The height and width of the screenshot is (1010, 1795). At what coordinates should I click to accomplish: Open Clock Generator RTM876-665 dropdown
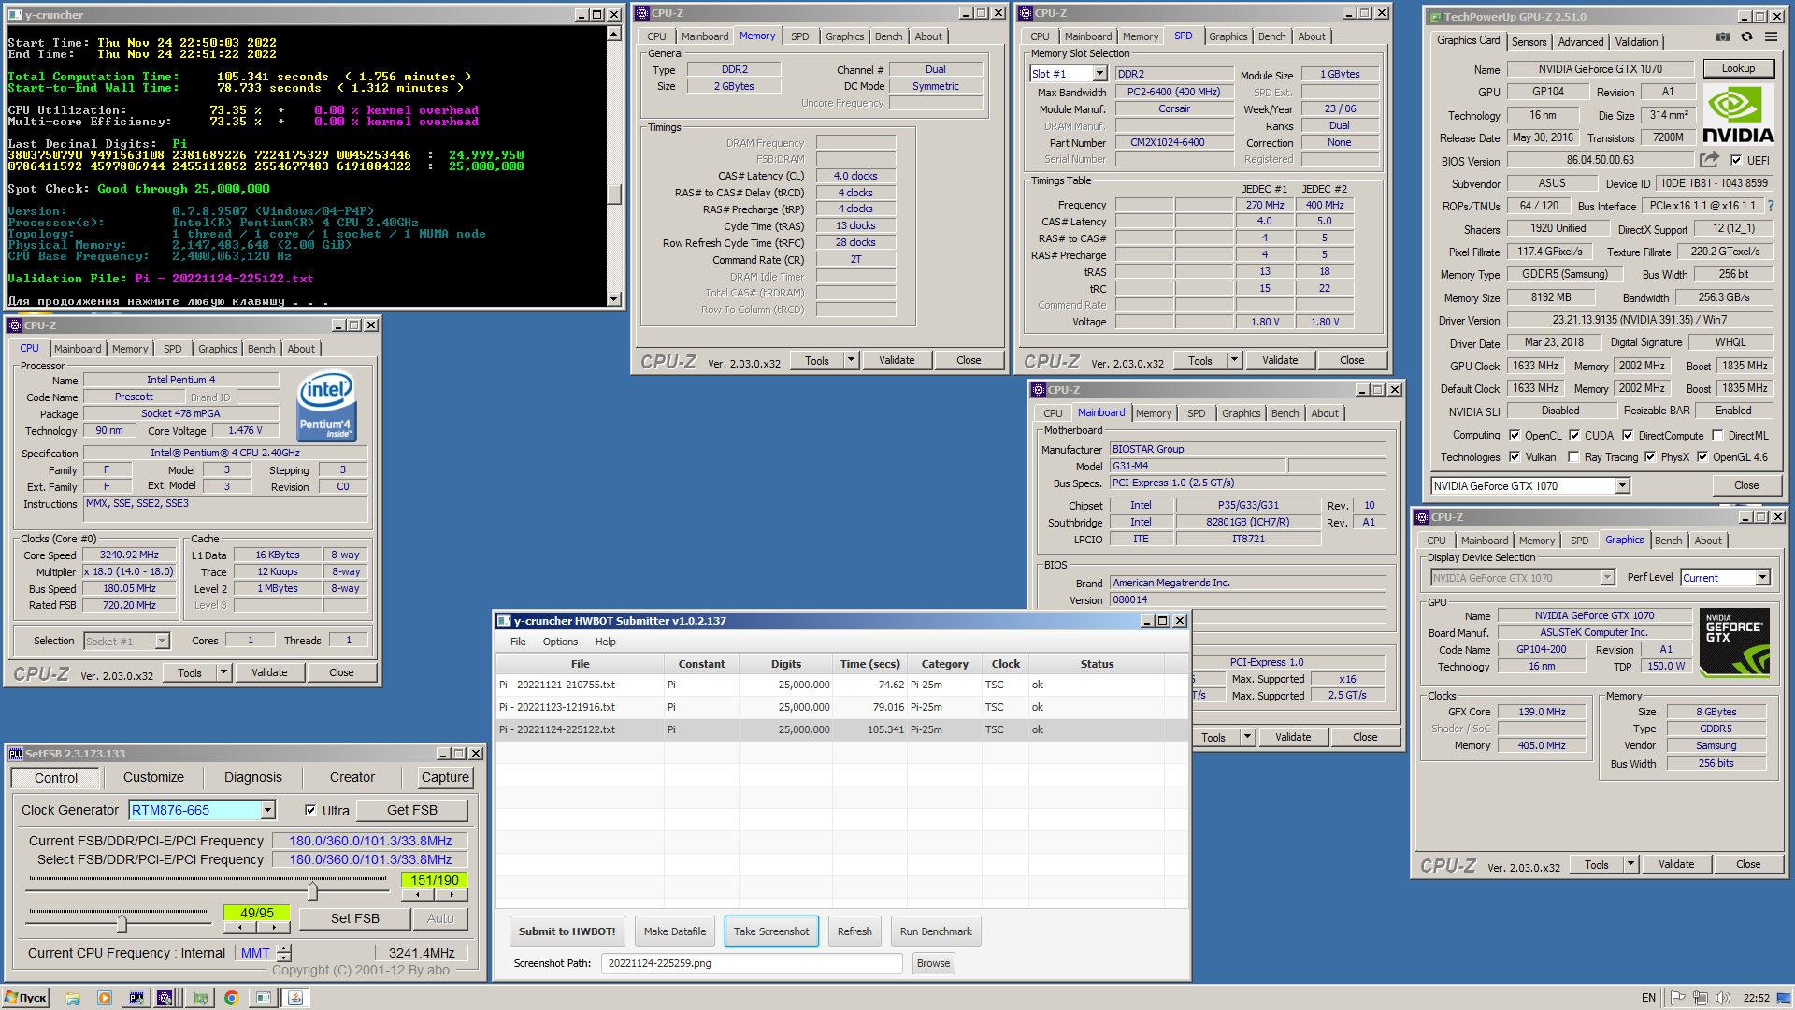click(268, 810)
